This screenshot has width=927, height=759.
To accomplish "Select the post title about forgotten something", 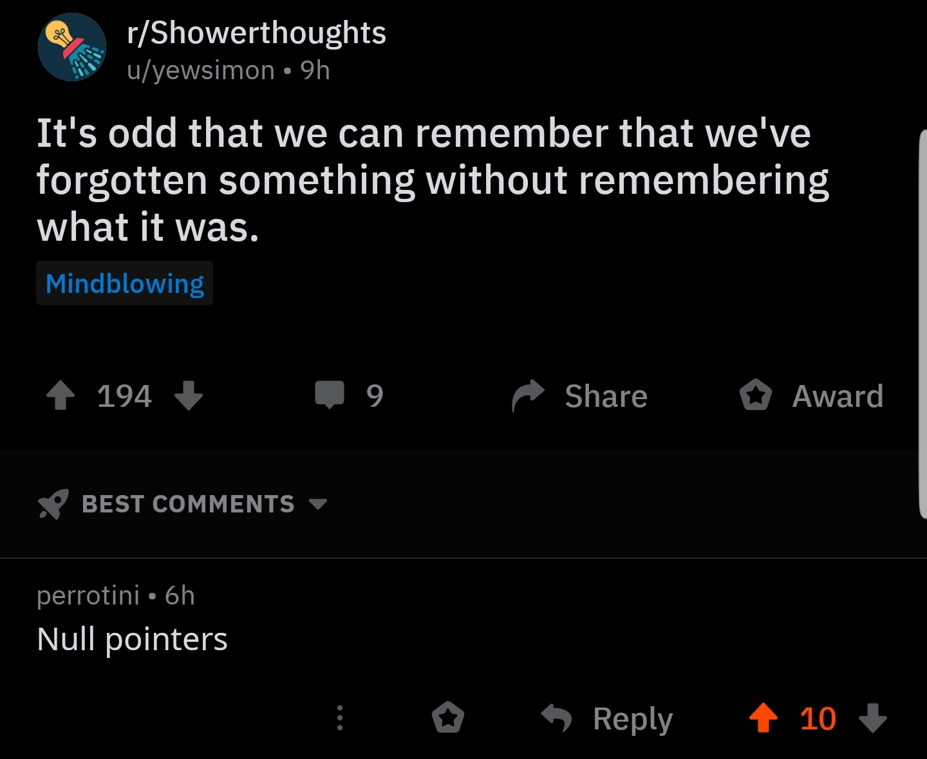I will pyautogui.click(x=433, y=180).
